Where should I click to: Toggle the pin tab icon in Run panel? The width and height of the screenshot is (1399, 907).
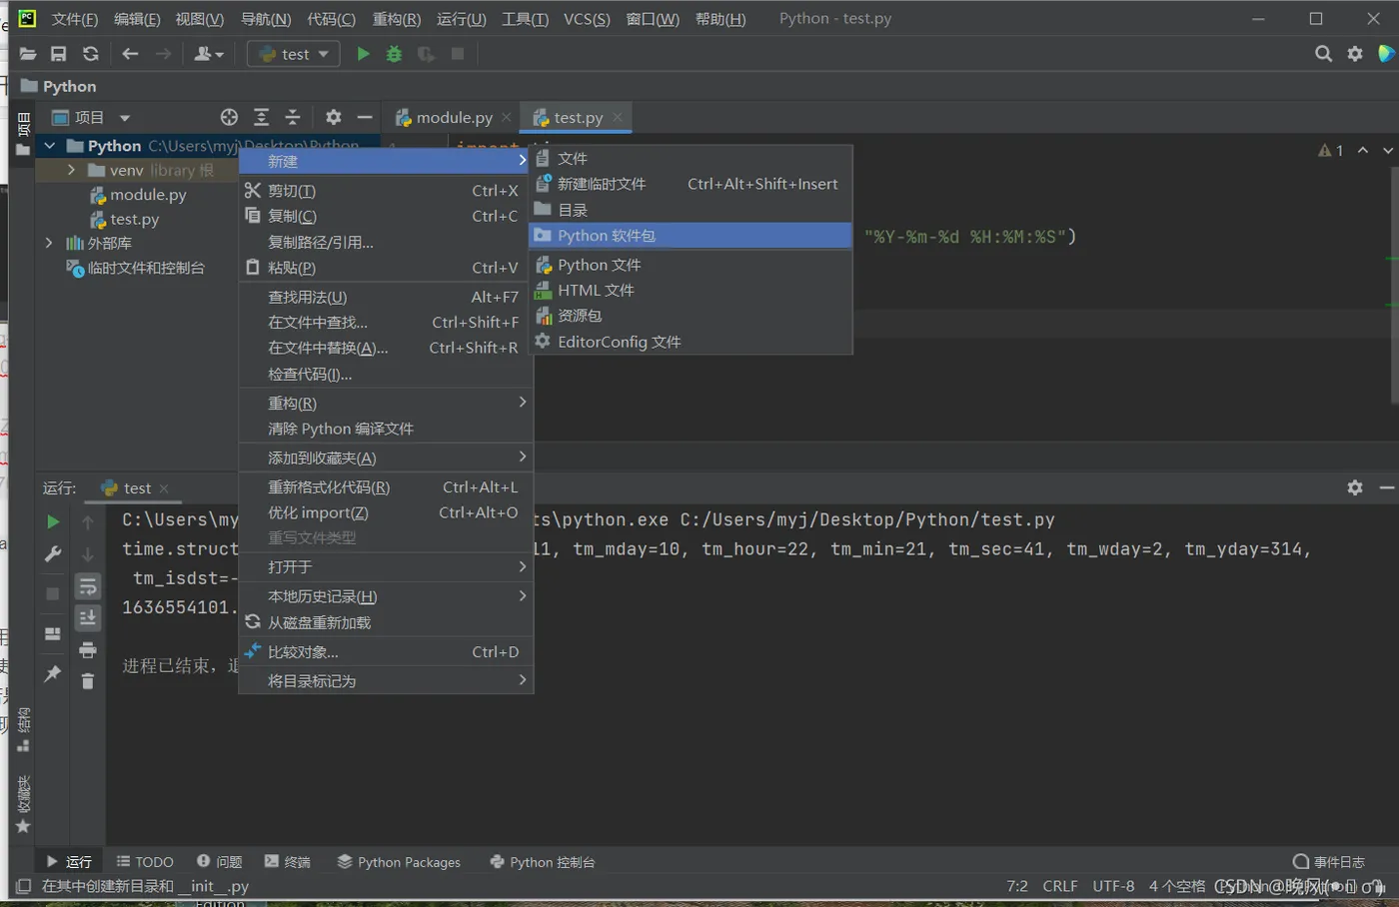pyautogui.click(x=53, y=674)
